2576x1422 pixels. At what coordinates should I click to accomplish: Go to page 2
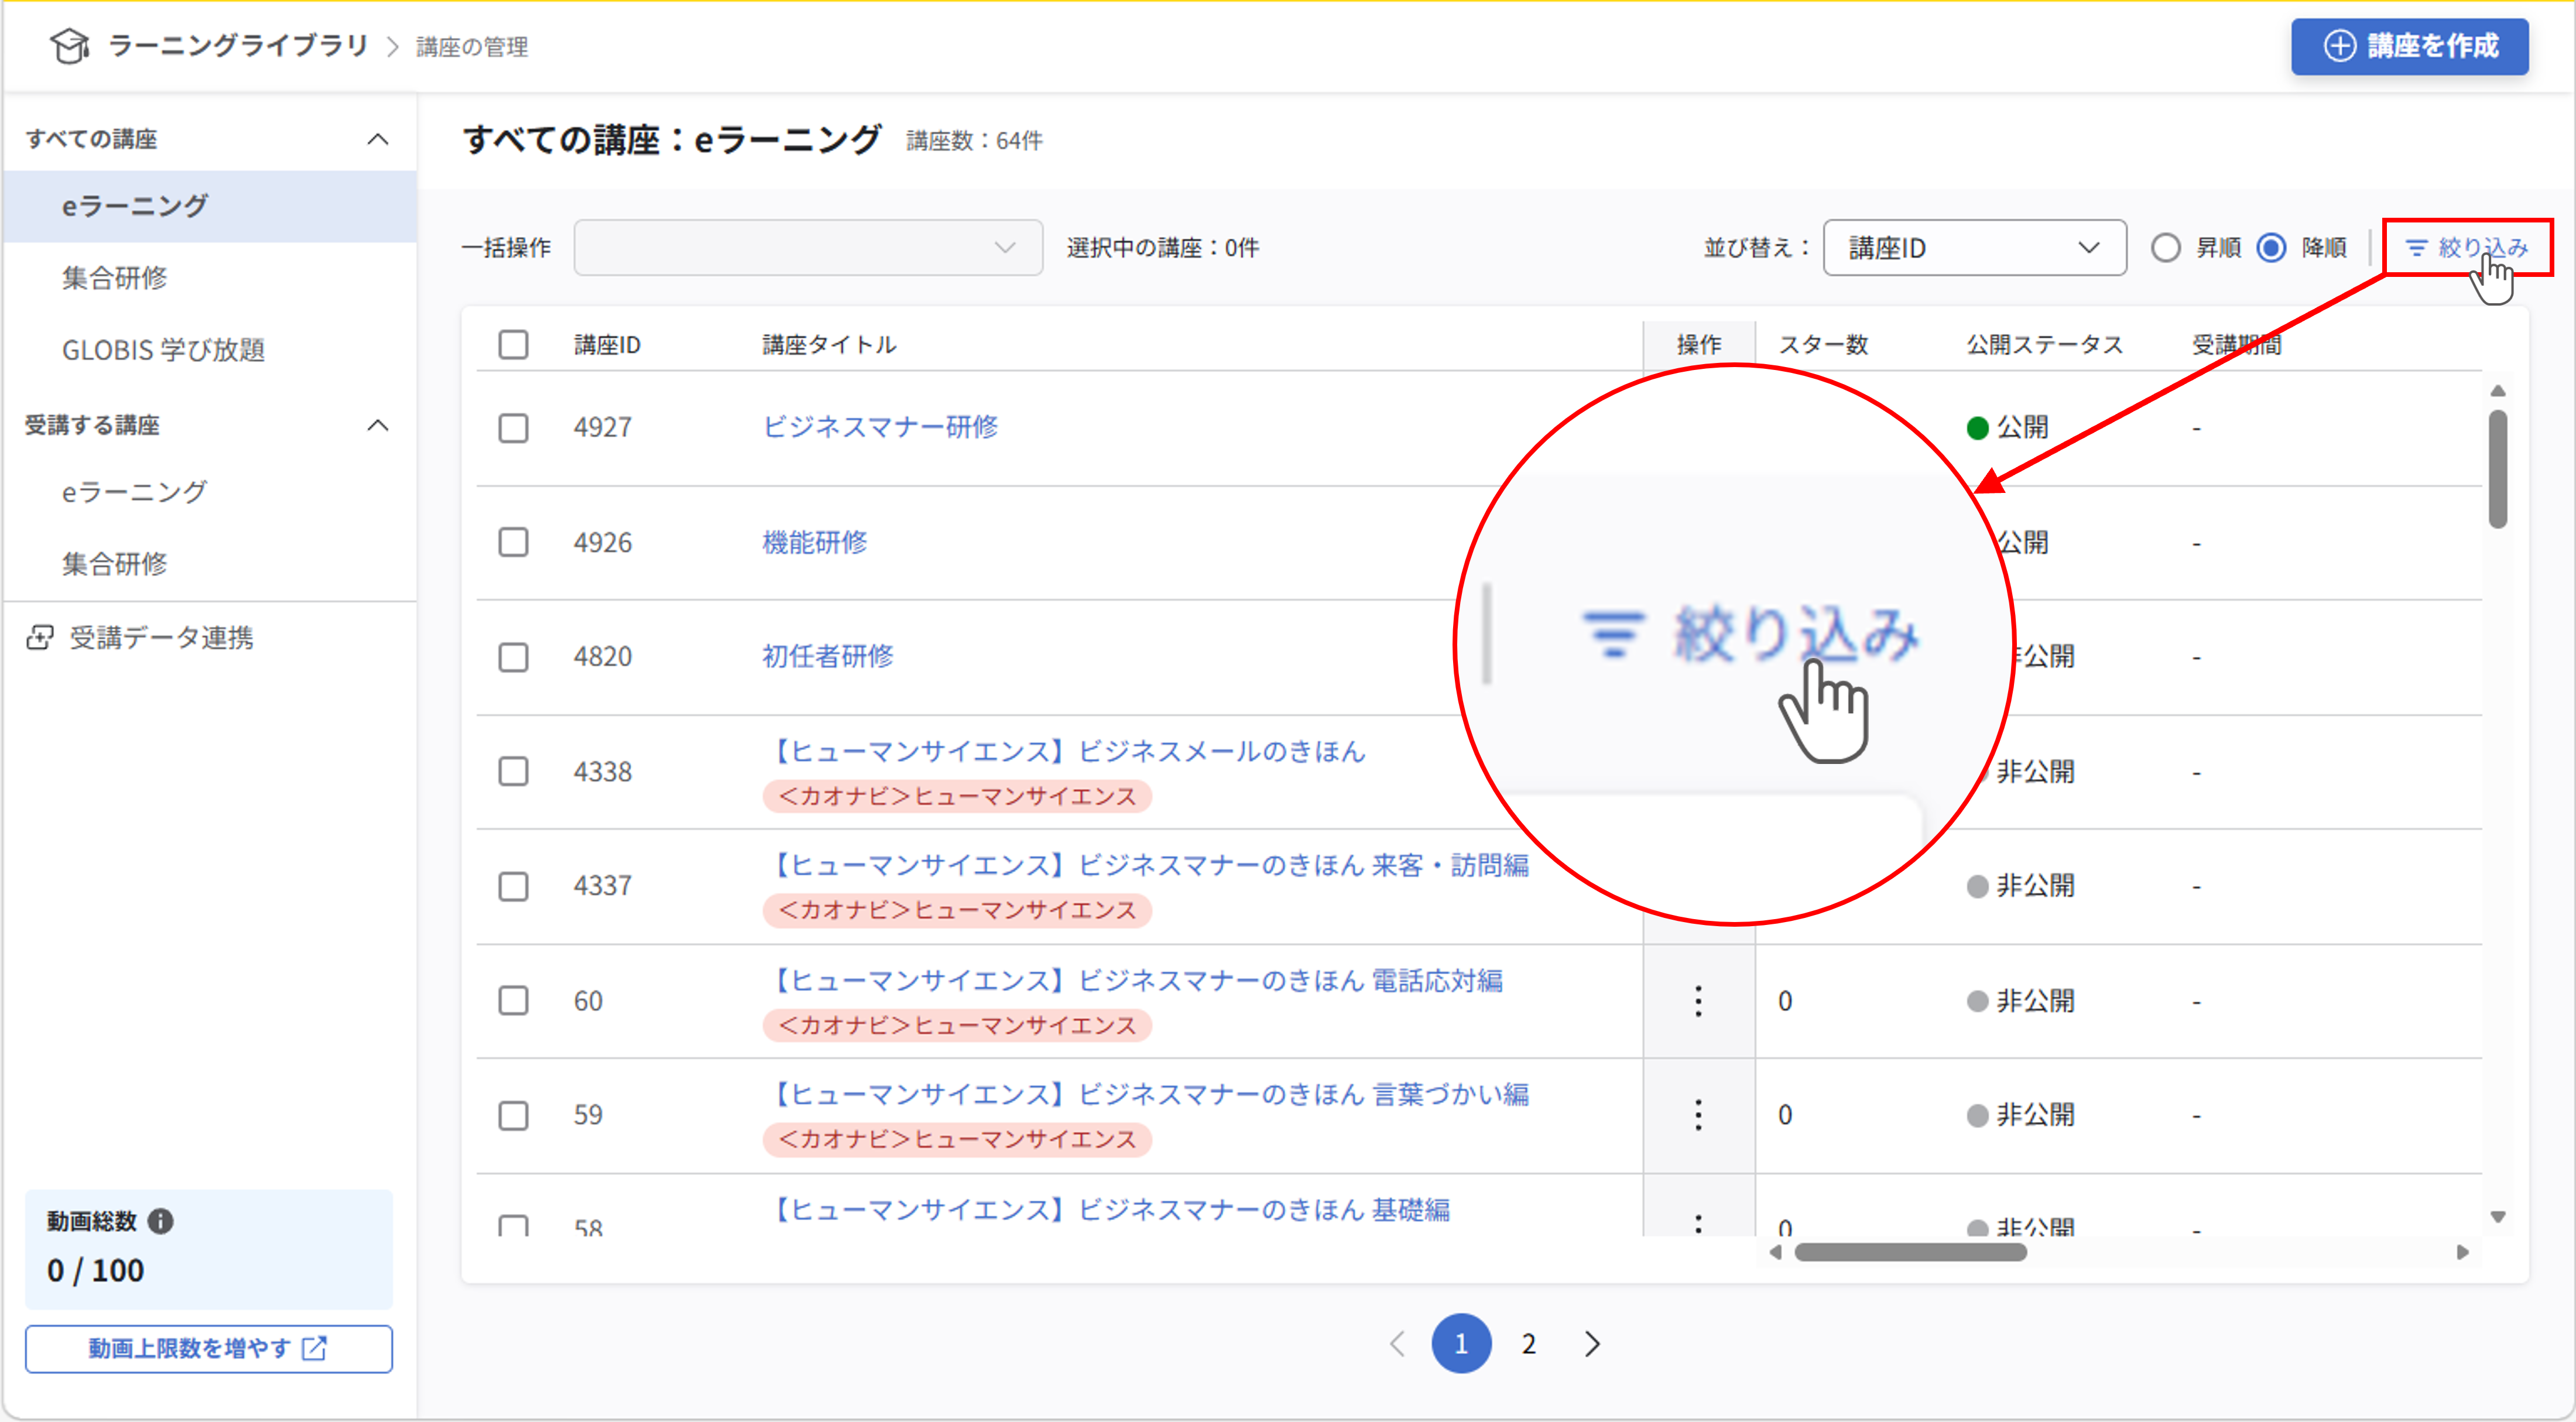coord(1528,1344)
